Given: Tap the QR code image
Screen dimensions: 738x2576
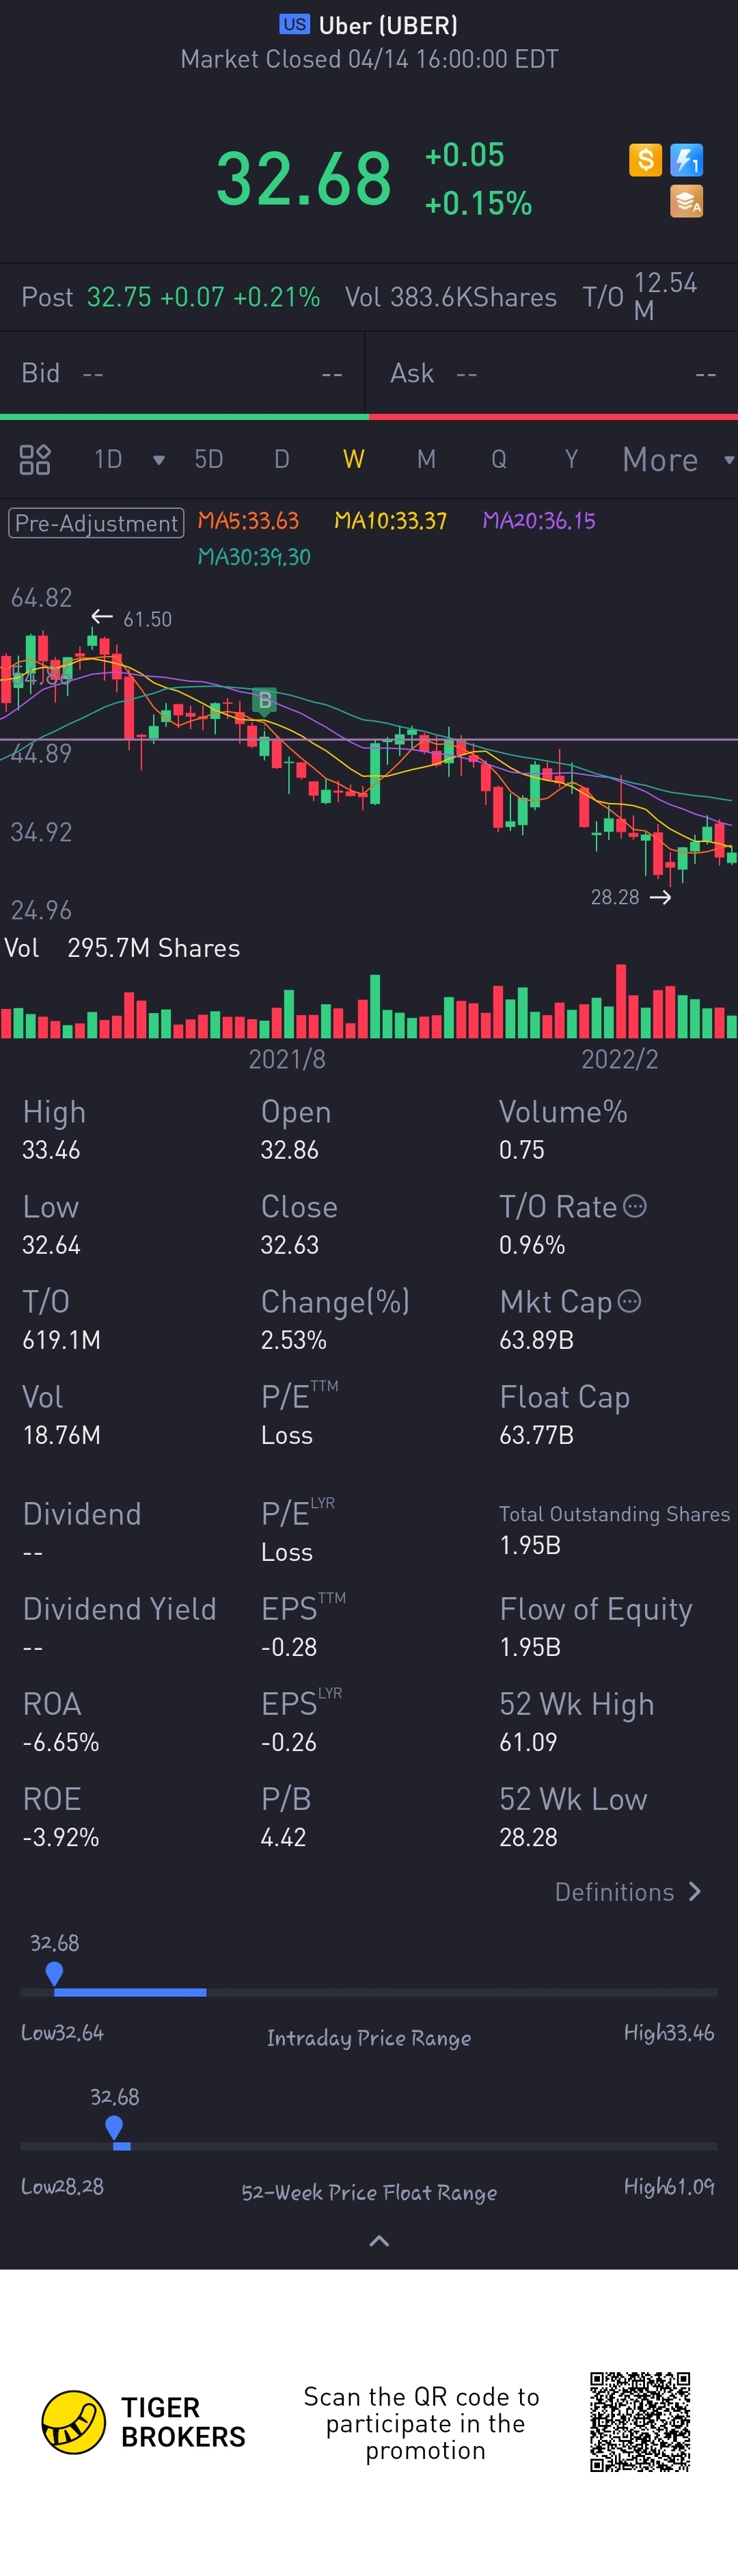Looking at the screenshot, I should 639,2421.
